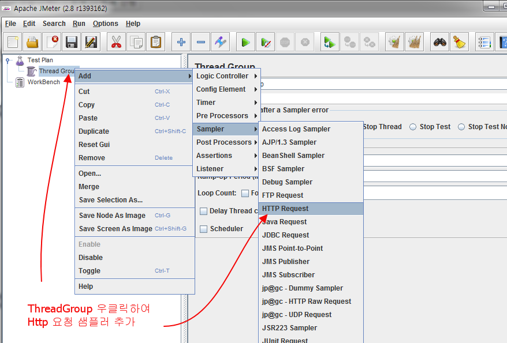
Task: Expand the Logic Controller submenu
Action: 226,76
